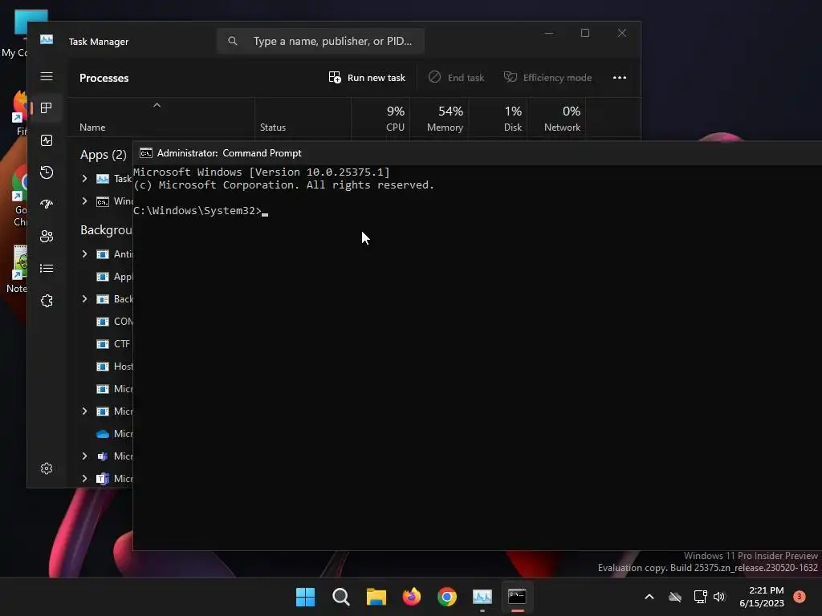This screenshot has height=616, width=822.
Task: Click End task button
Action: coord(456,78)
